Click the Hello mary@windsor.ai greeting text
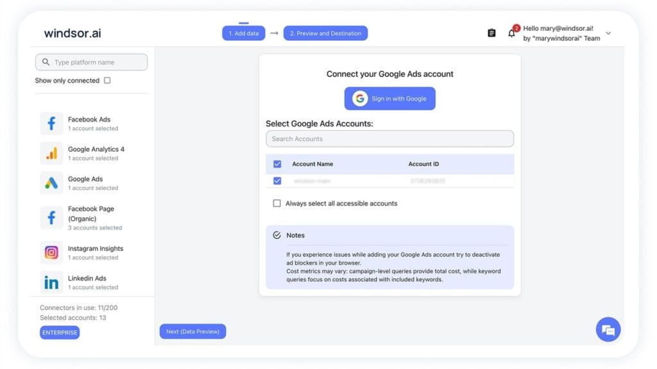 [x=558, y=28]
